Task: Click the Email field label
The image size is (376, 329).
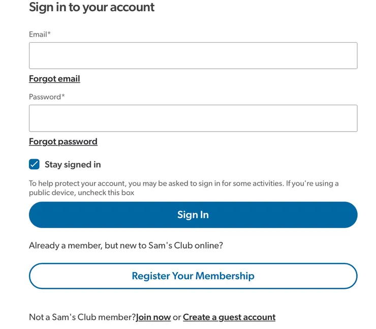Action: click(x=38, y=35)
